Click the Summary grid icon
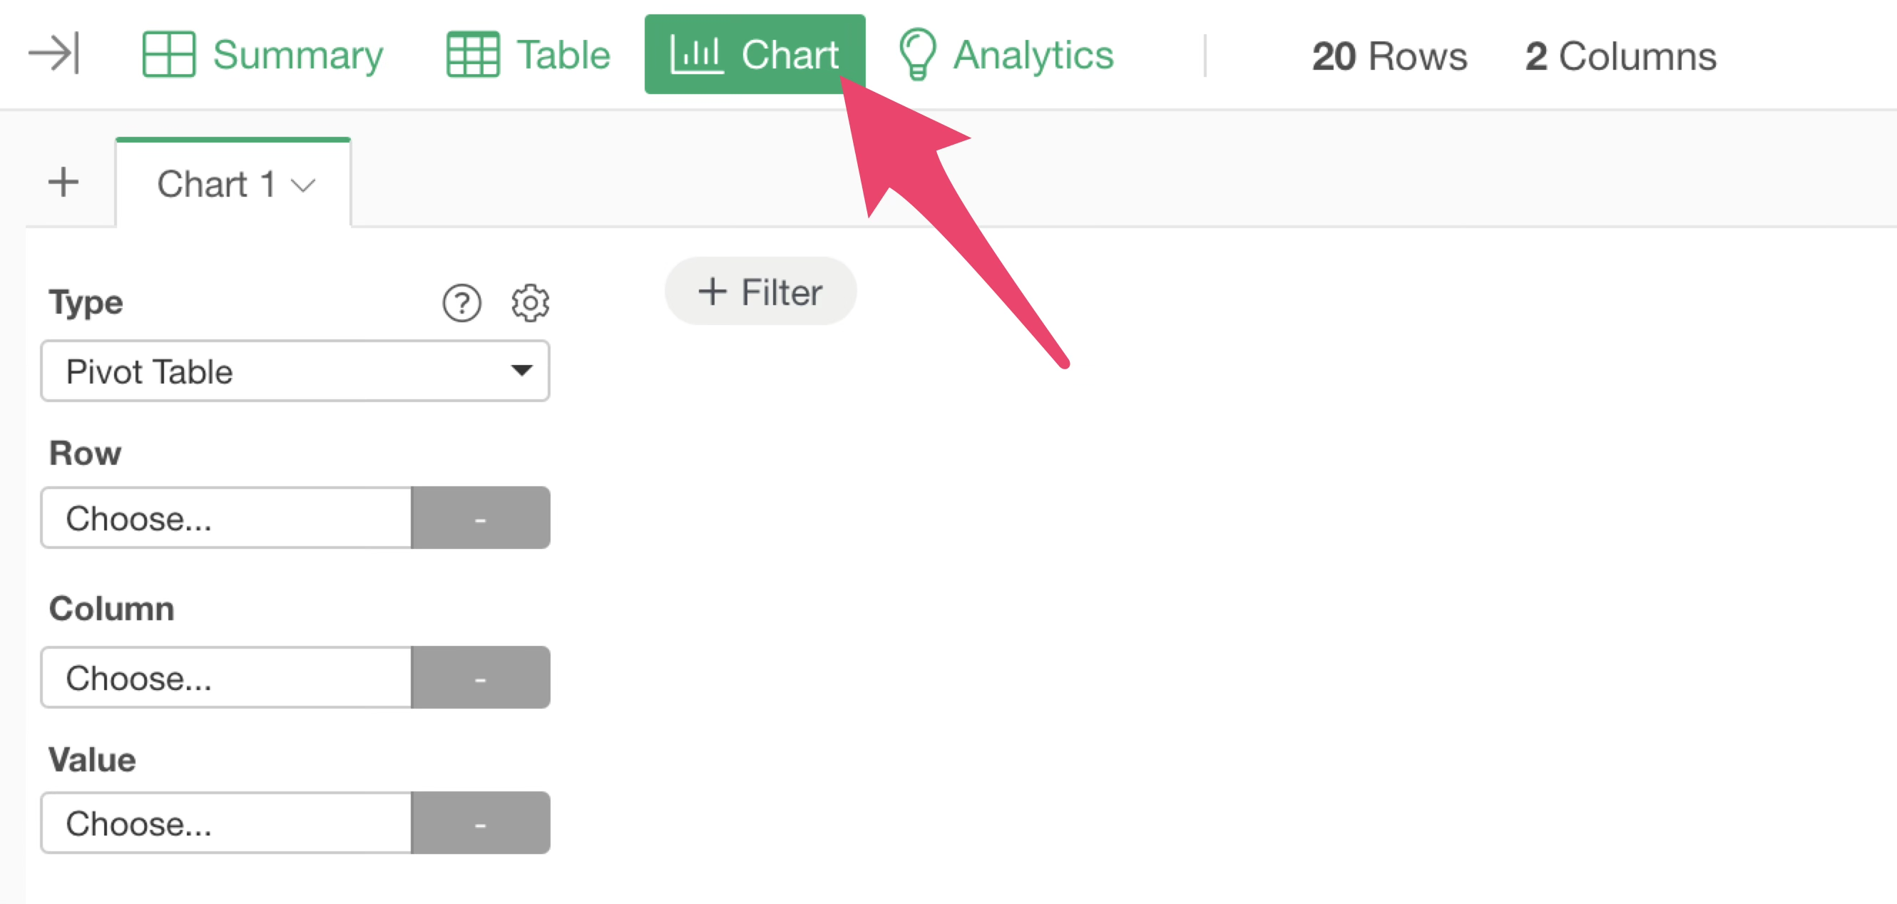Image resolution: width=1897 pixels, height=904 pixels. tap(168, 54)
